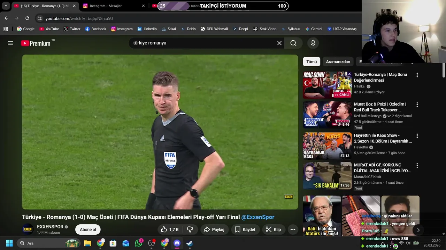Go back with the browser back arrow
The width and height of the screenshot is (446, 250).
tap(6, 18)
